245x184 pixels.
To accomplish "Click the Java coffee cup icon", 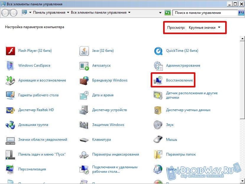I will (x=84, y=51).
